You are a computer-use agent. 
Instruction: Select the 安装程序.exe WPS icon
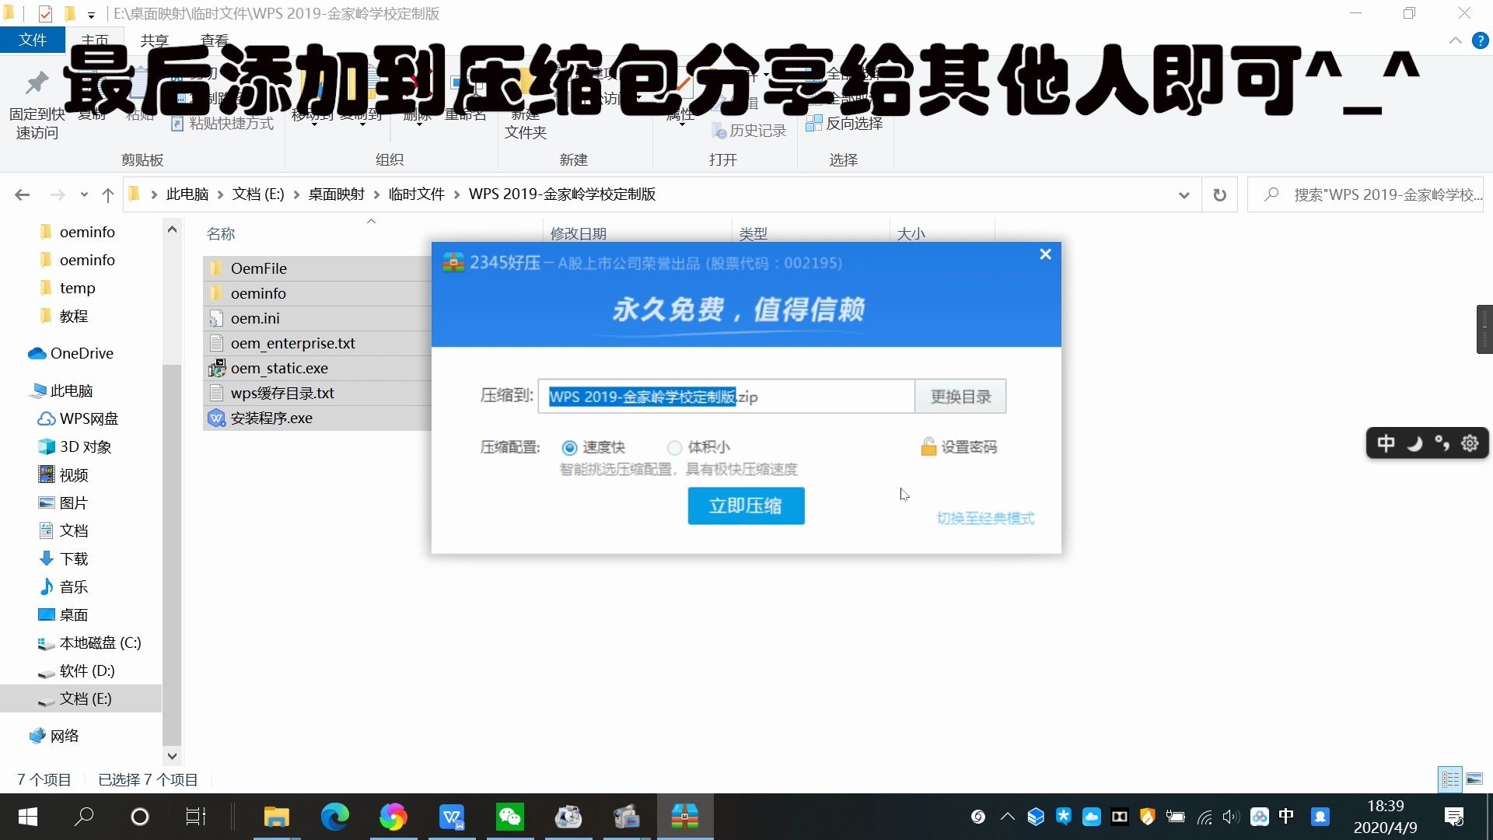216,418
